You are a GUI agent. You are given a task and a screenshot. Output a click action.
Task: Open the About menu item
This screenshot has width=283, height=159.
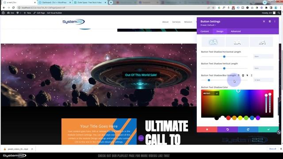tap(165, 22)
